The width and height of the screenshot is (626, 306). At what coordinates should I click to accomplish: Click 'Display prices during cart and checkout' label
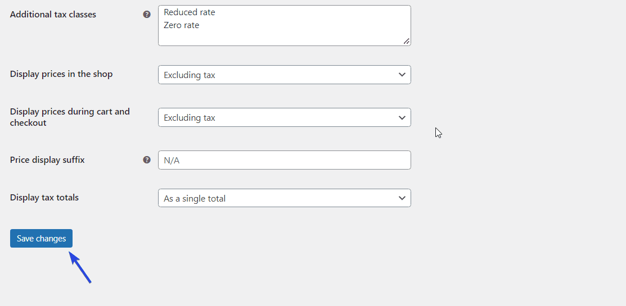pyautogui.click(x=70, y=117)
